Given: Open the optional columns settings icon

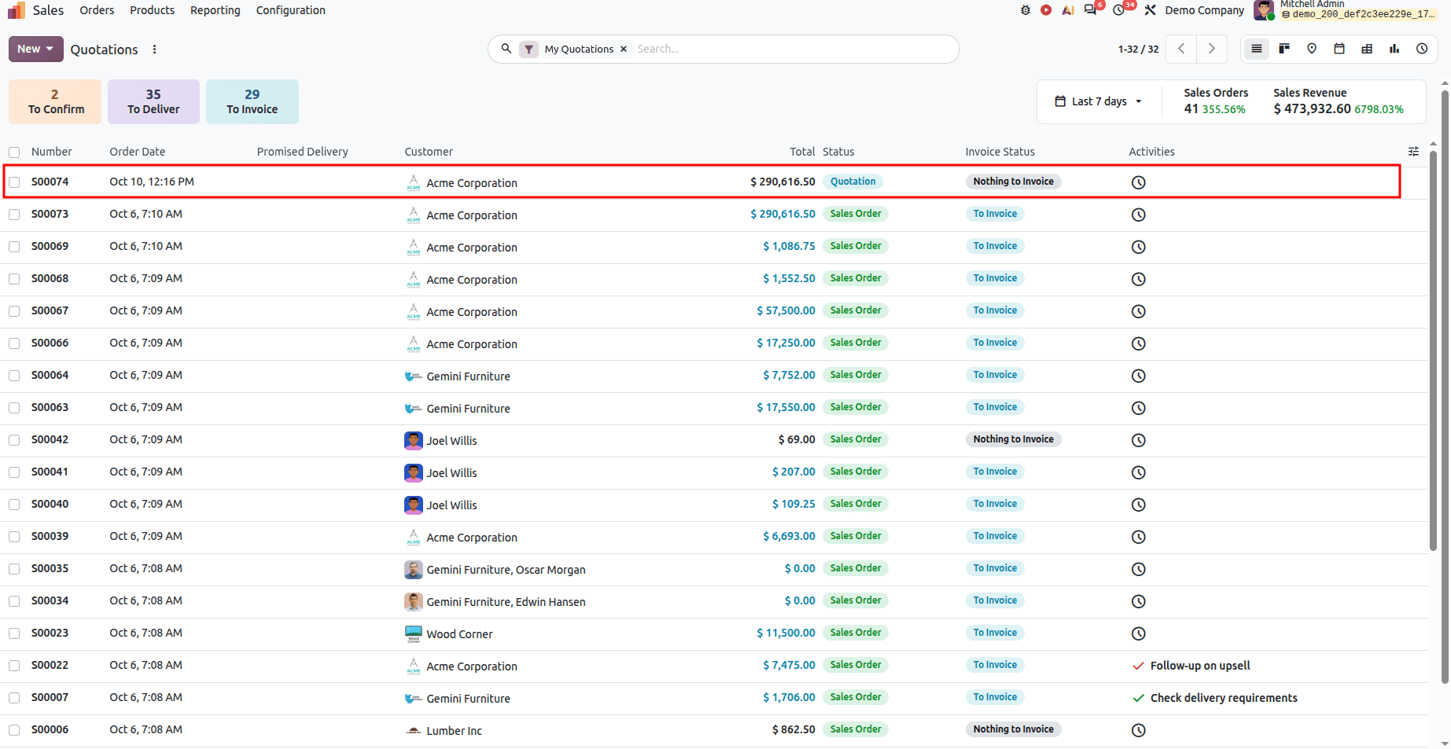Looking at the screenshot, I should [x=1413, y=152].
